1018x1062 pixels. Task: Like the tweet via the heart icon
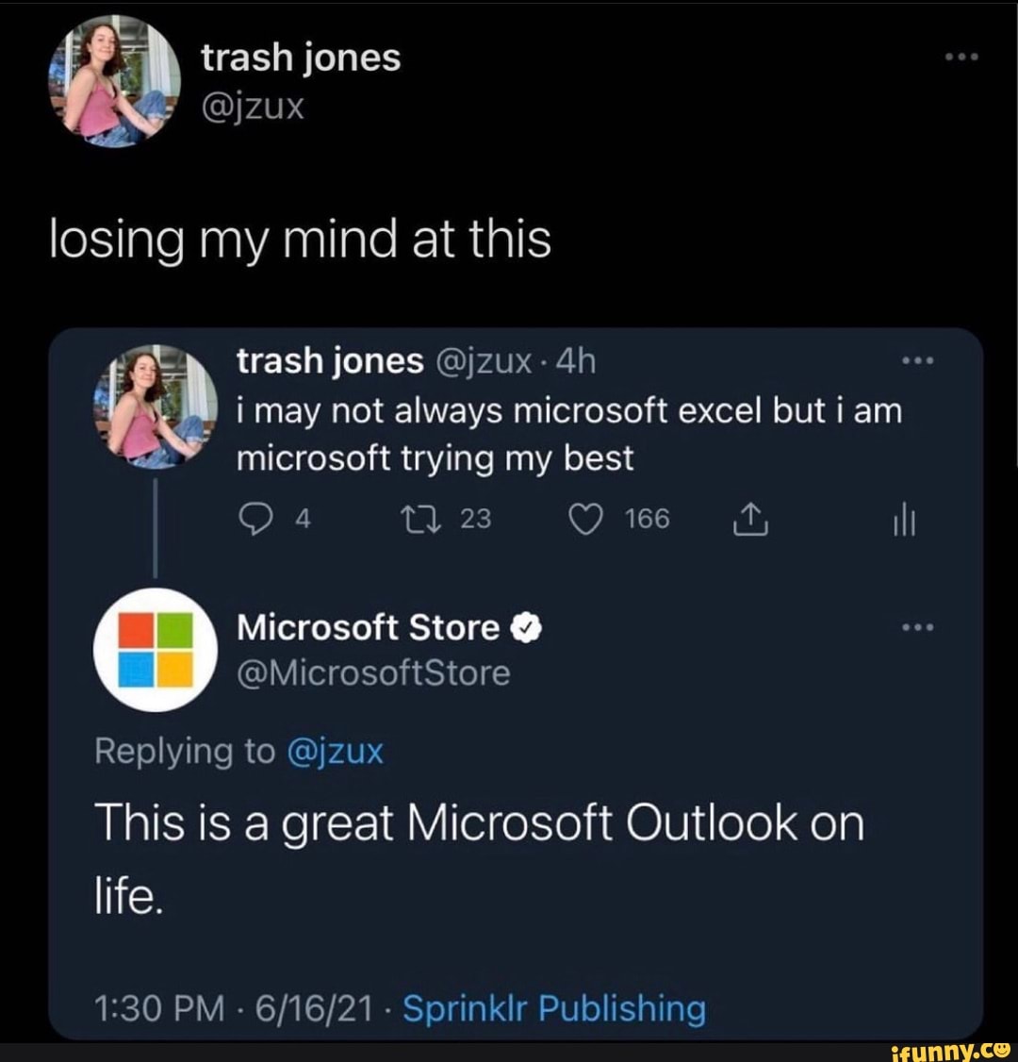pyautogui.click(x=587, y=519)
